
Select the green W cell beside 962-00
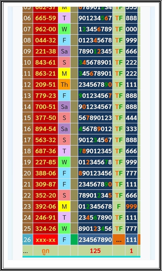pyautogui.click(x=64, y=29)
